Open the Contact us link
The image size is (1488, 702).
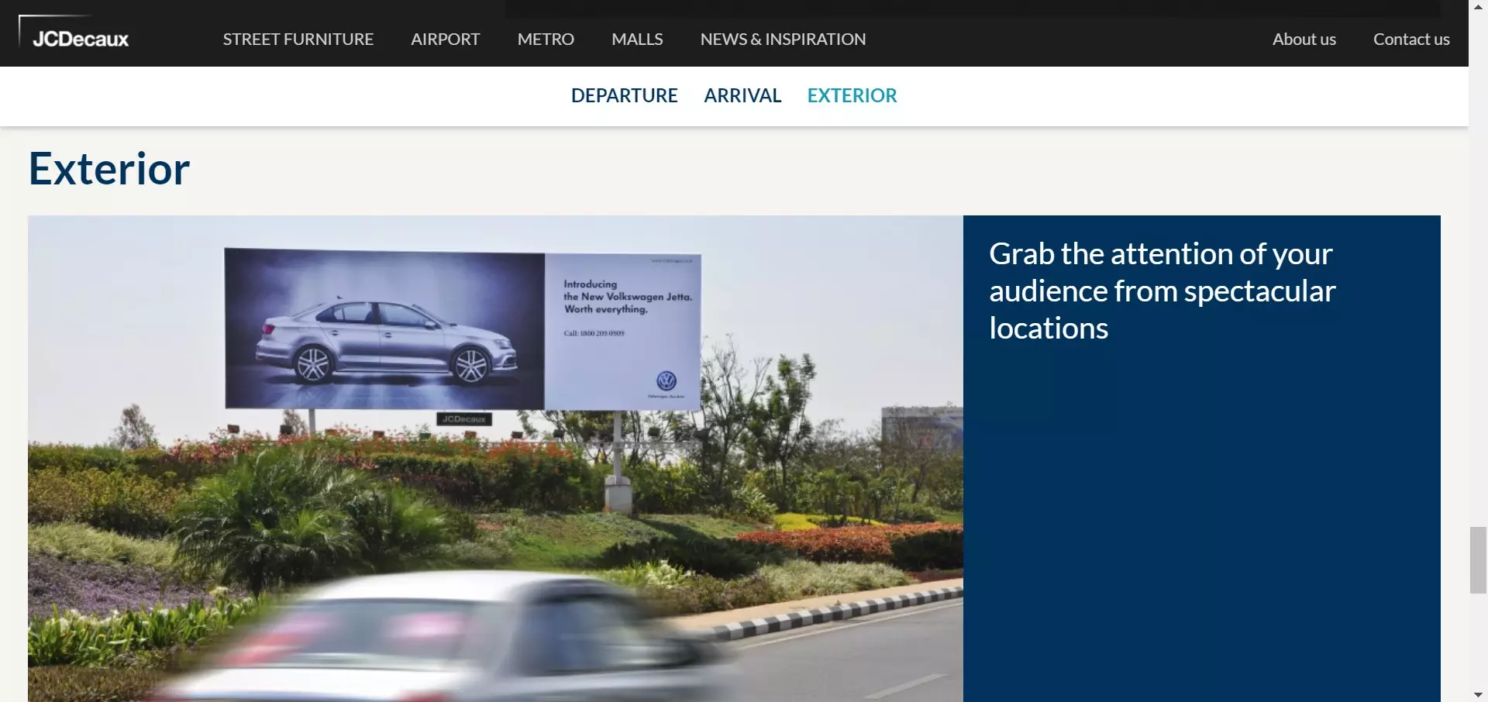point(1410,39)
